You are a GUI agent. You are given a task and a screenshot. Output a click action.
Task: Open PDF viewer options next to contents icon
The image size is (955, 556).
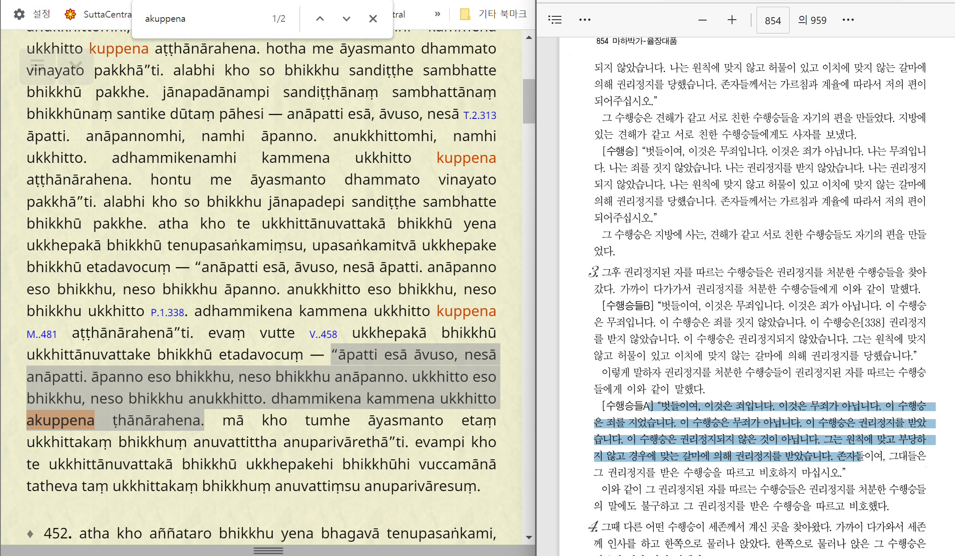point(584,20)
